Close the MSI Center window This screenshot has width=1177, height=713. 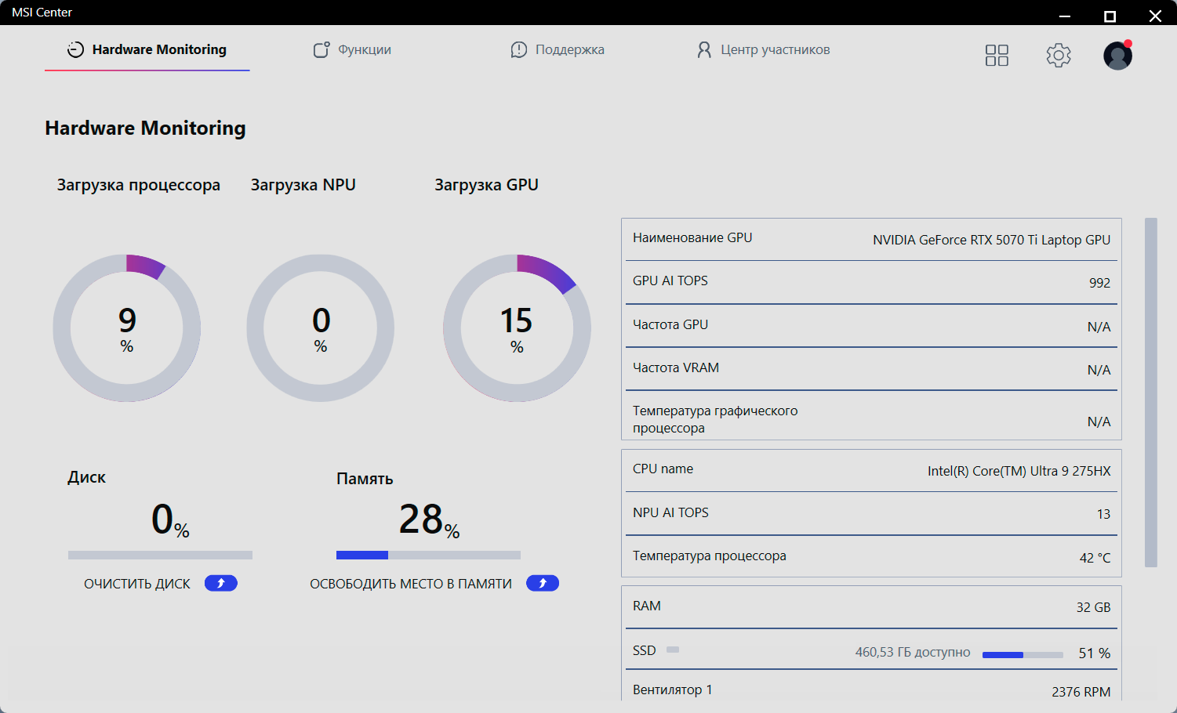(x=1155, y=16)
